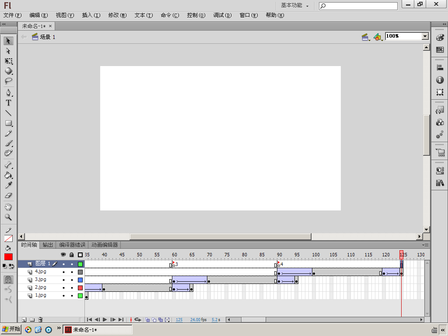Go to first frame button
448x336 pixels.
point(89,320)
